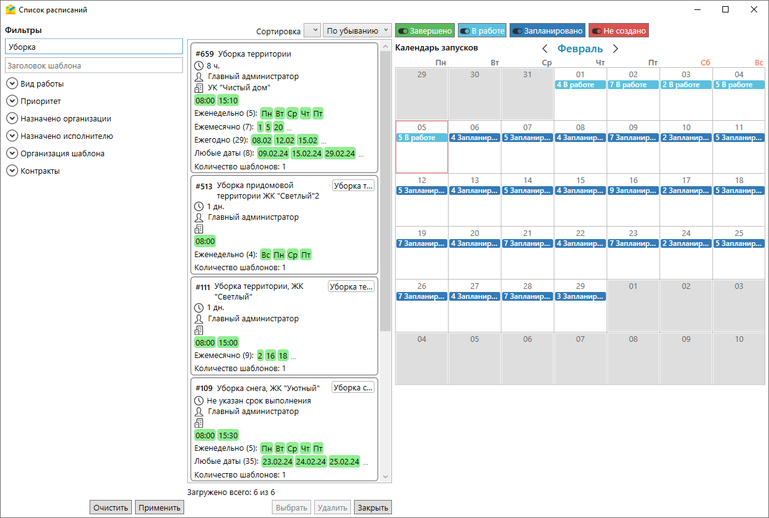The width and height of the screenshot is (769, 518).
Task: Select the 8:00 time tag in #659
Action: (x=205, y=100)
